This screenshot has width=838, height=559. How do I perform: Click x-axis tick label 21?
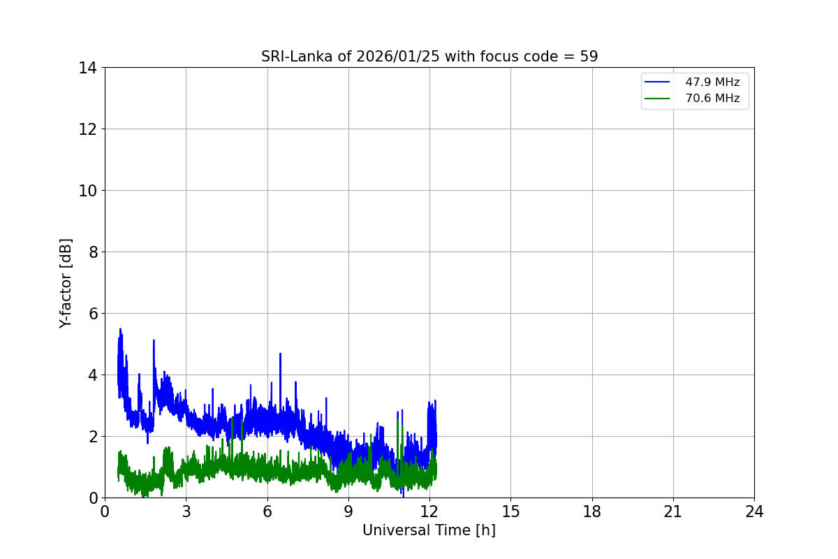[x=673, y=511]
